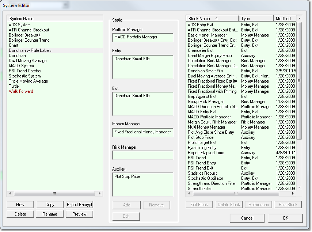The width and height of the screenshot is (312, 232).
Task: Click the Delete system button
Action: coord(20,214)
